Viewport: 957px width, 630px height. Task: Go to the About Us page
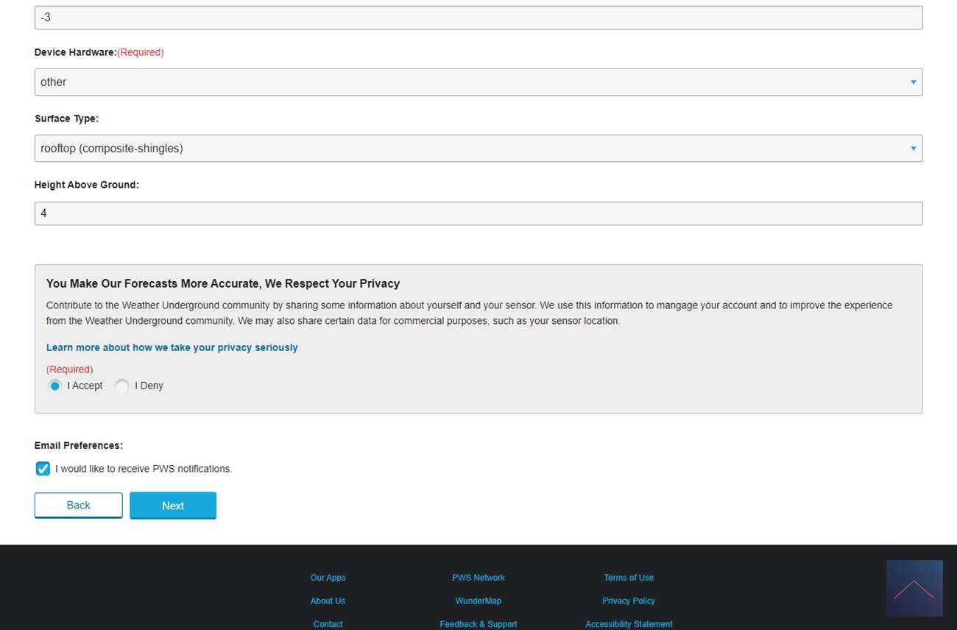click(328, 601)
